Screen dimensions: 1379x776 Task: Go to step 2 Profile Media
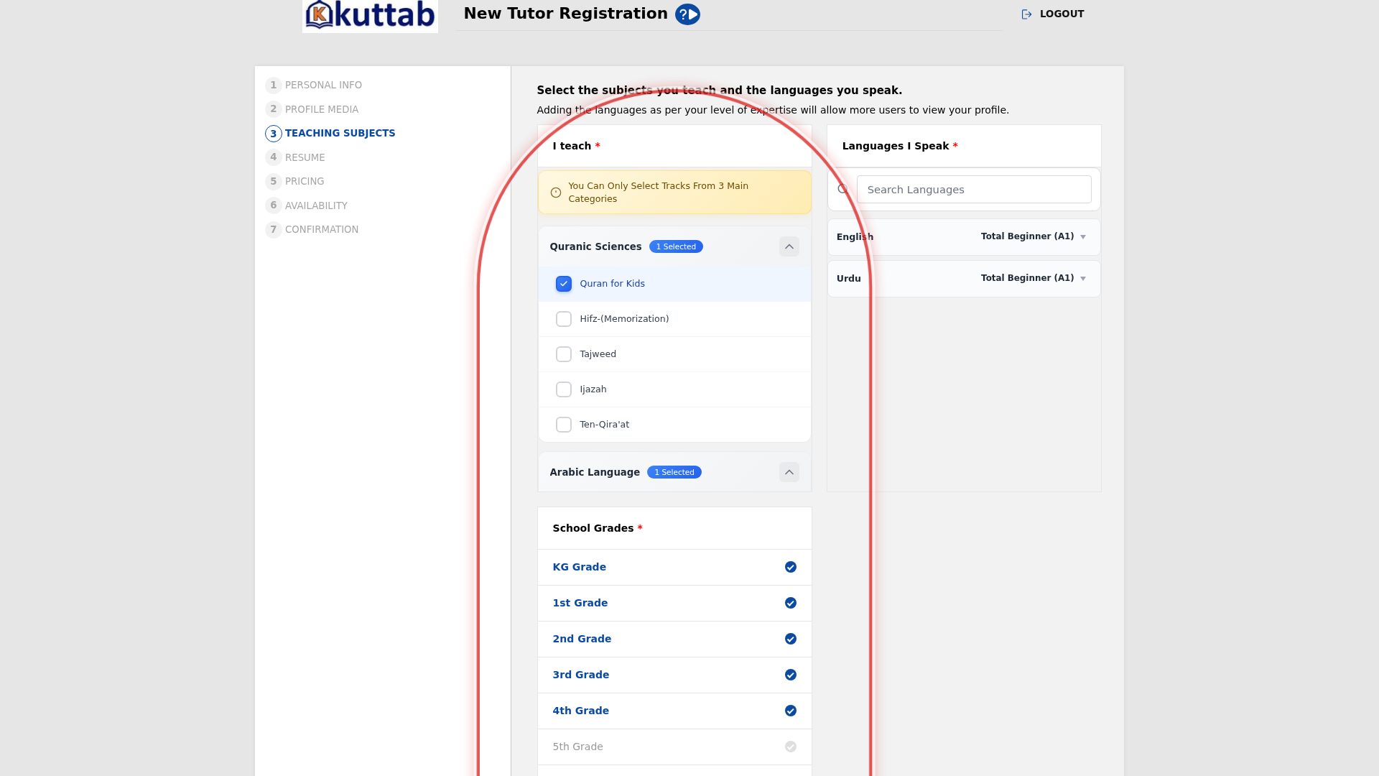coord(312,109)
